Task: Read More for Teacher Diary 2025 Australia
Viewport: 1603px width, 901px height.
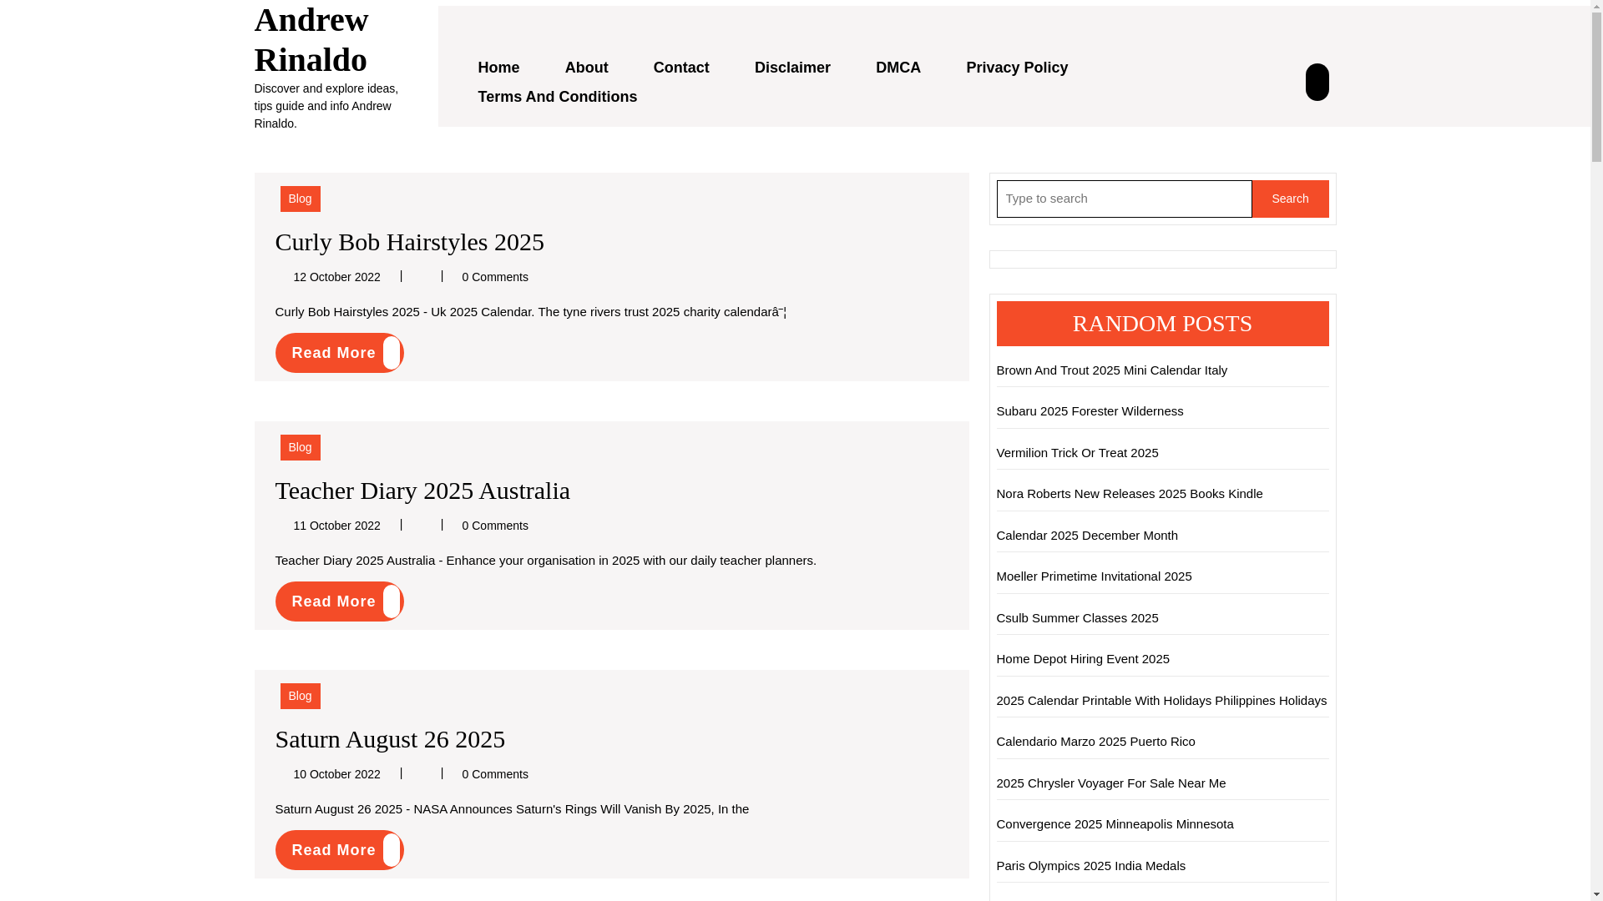Action: click(339, 602)
